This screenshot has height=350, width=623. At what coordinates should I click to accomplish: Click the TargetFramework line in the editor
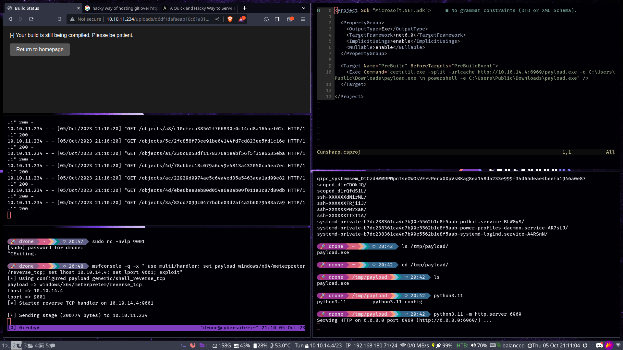pyautogui.click(x=406, y=35)
